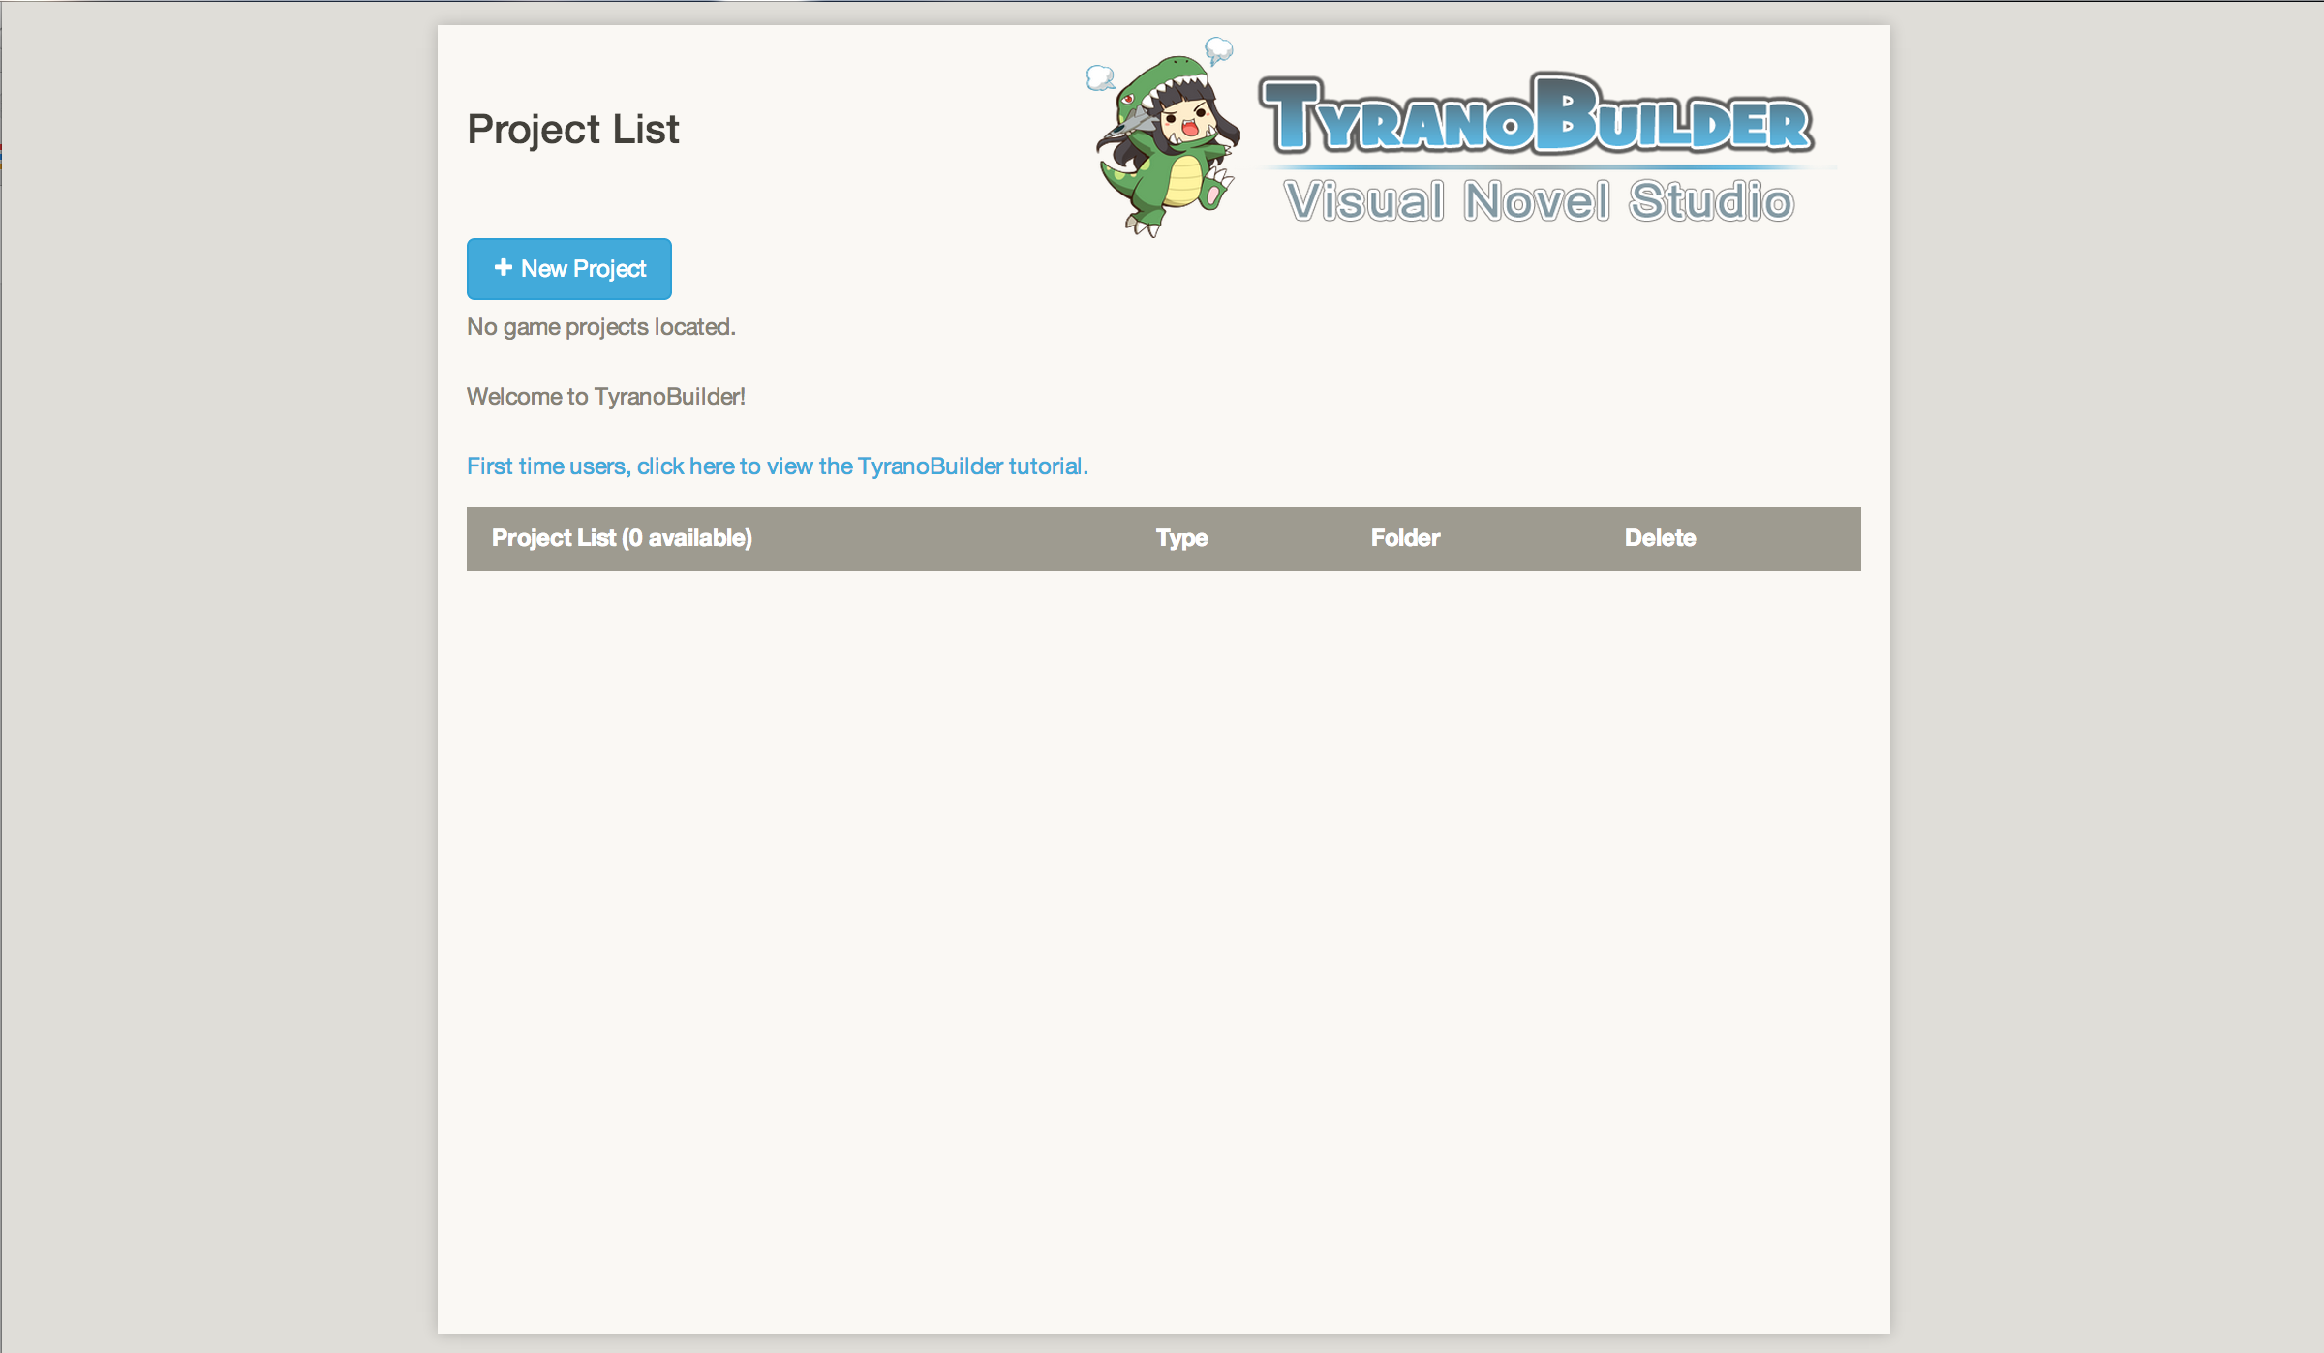Click the TyranoBuilder dinosaur mascot image
This screenshot has height=1353, width=2324.
click(x=1164, y=136)
